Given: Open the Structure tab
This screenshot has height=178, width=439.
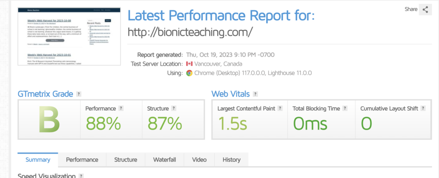Looking at the screenshot, I should click(x=126, y=160).
